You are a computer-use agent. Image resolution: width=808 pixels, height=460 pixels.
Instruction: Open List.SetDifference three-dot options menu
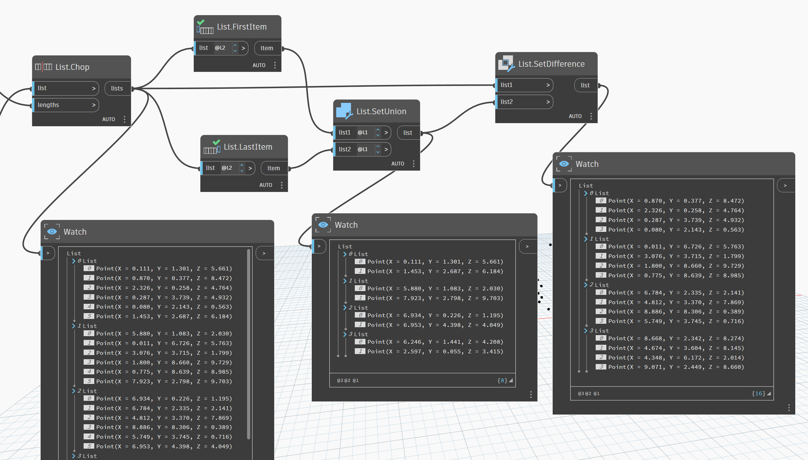pos(591,116)
